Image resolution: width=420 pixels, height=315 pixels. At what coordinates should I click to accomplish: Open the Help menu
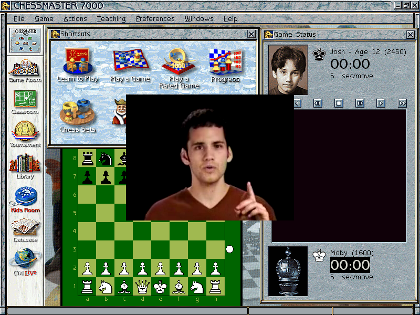coord(230,19)
